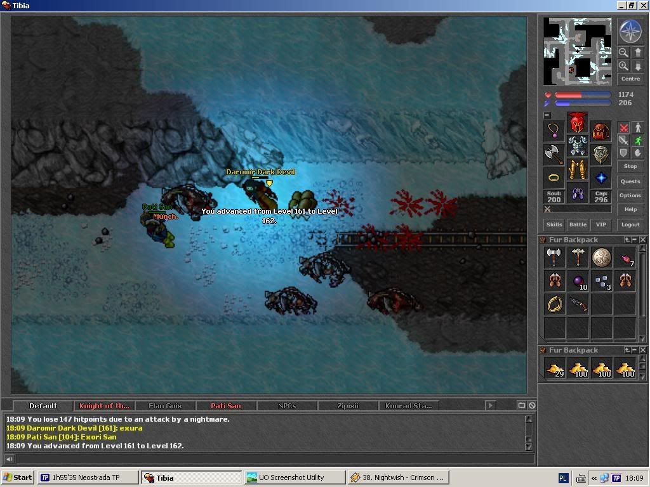The height and width of the screenshot is (487, 650).
Task: Go up one level in the axe-filled Fur Backpack
Action: click(x=627, y=240)
